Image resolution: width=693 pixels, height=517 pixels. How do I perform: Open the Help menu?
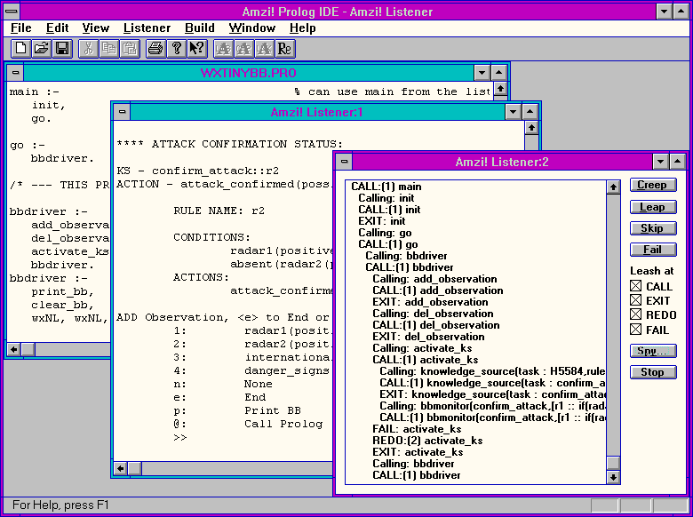[x=303, y=28]
